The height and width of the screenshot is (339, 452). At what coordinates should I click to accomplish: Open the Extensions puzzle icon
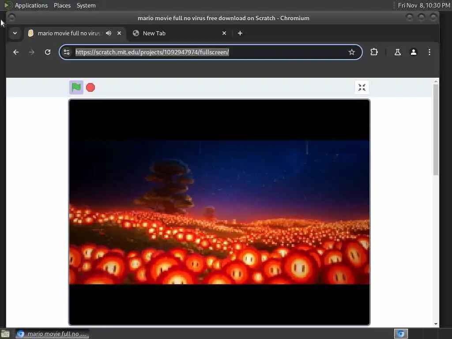click(374, 52)
